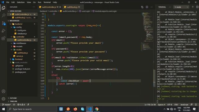Open the Run menu

point(39,2)
